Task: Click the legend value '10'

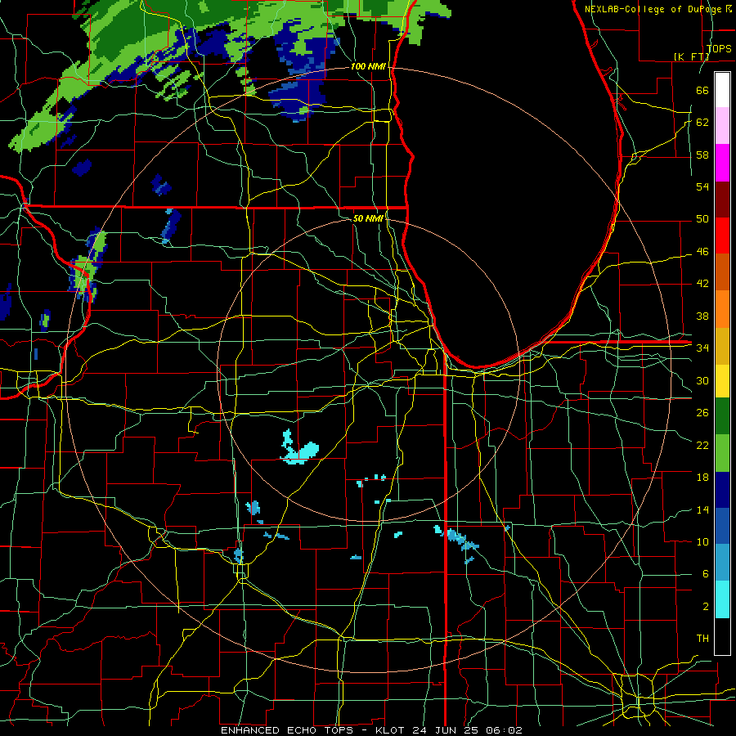Action: (x=702, y=541)
